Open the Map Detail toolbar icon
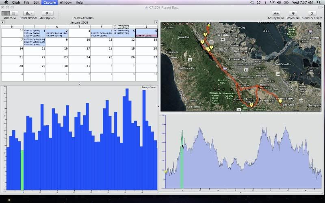 pyautogui.click(x=293, y=13)
